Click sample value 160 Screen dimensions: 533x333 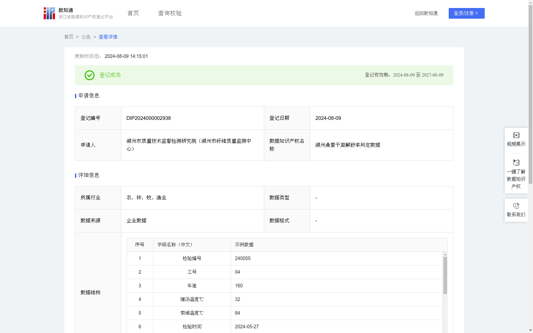point(239,286)
